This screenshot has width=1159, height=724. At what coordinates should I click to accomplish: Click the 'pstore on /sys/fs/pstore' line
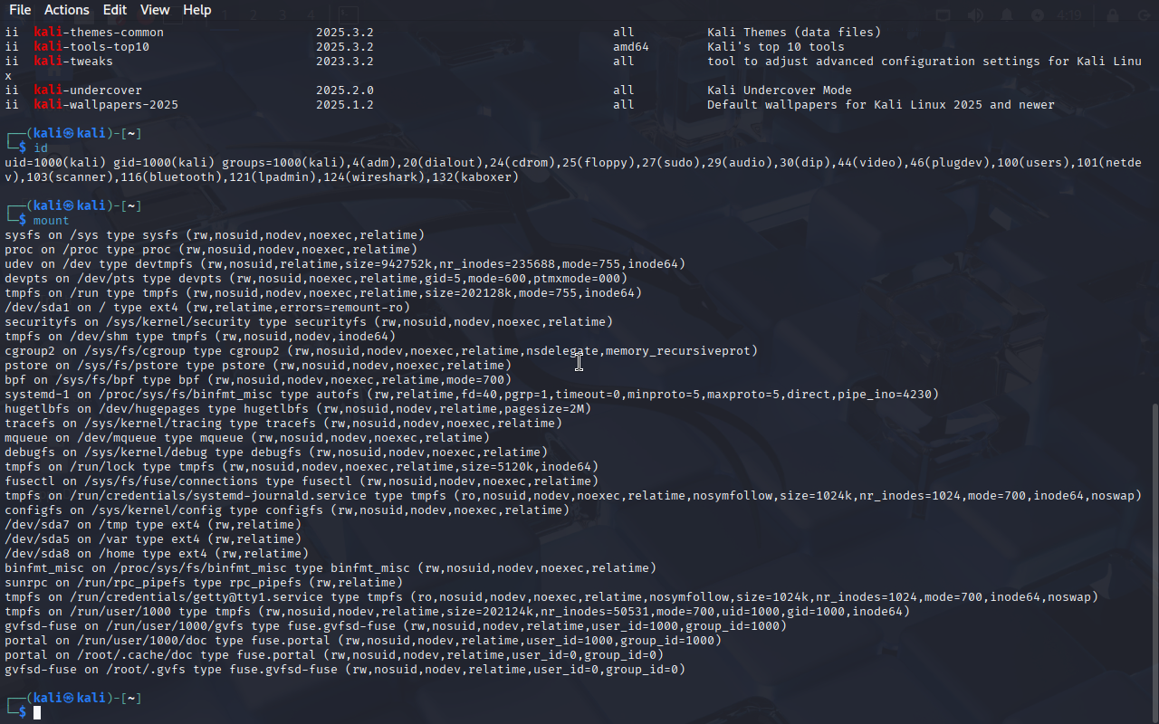(258, 366)
